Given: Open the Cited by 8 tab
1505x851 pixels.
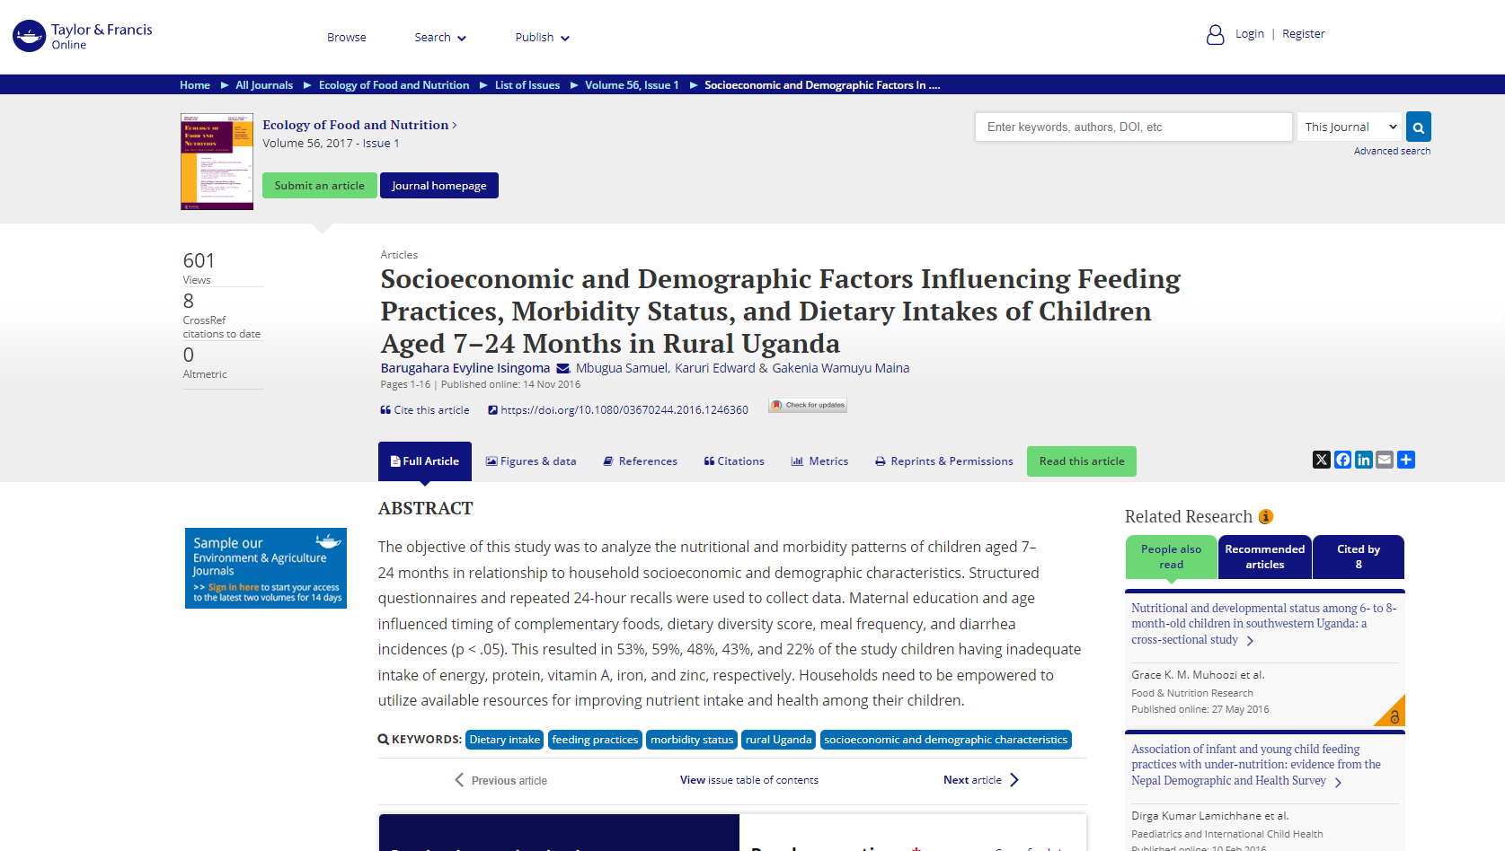Looking at the screenshot, I should 1358,557.
